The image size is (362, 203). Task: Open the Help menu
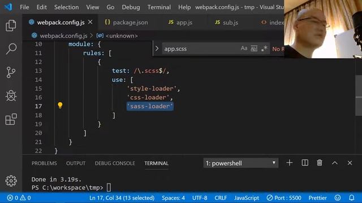pos(184,7)
